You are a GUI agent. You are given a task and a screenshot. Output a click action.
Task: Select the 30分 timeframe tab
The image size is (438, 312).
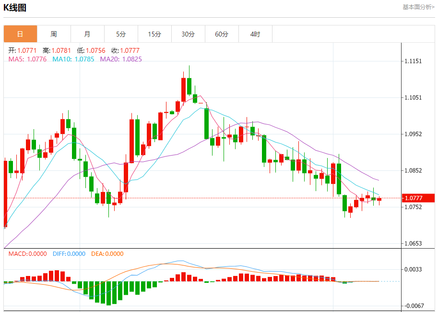pos(188,34)
